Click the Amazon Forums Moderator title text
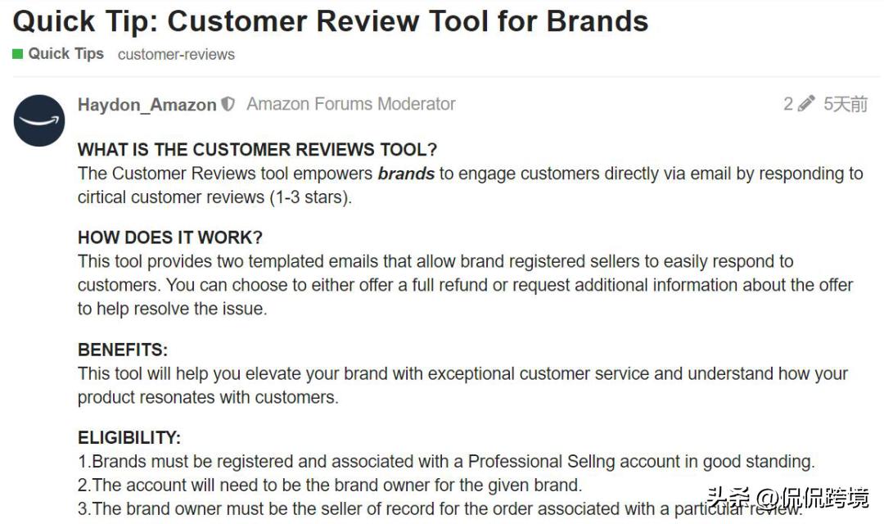Viewport: 884px width, 524px height. pos(350,104)
